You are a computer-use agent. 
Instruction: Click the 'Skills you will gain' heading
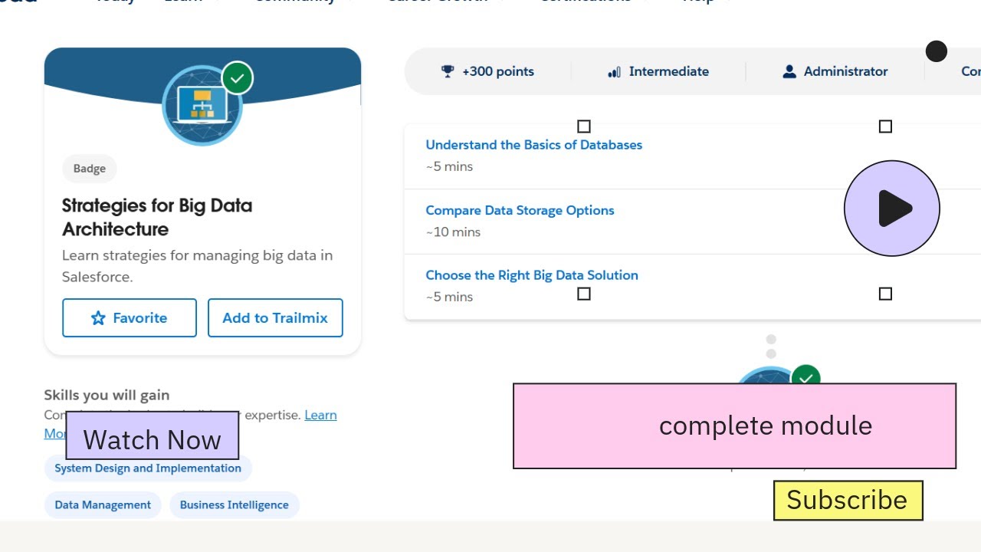point(107,395)
